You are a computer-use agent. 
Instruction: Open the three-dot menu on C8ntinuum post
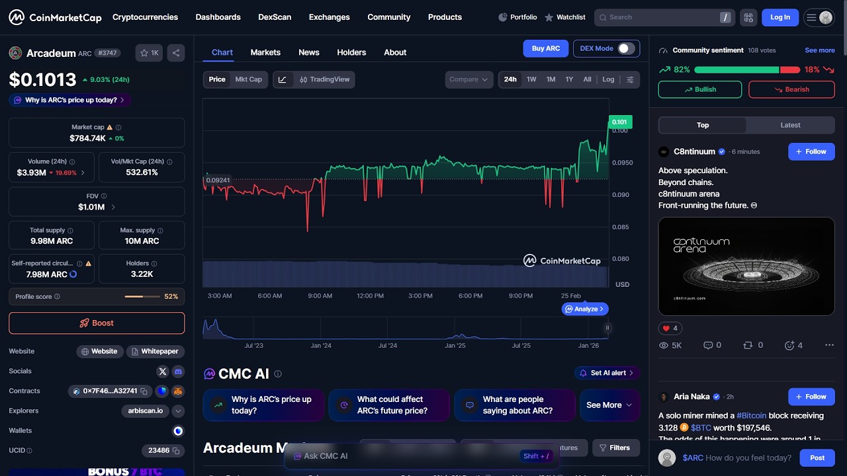pyautogui.click(x=830, y=345)
